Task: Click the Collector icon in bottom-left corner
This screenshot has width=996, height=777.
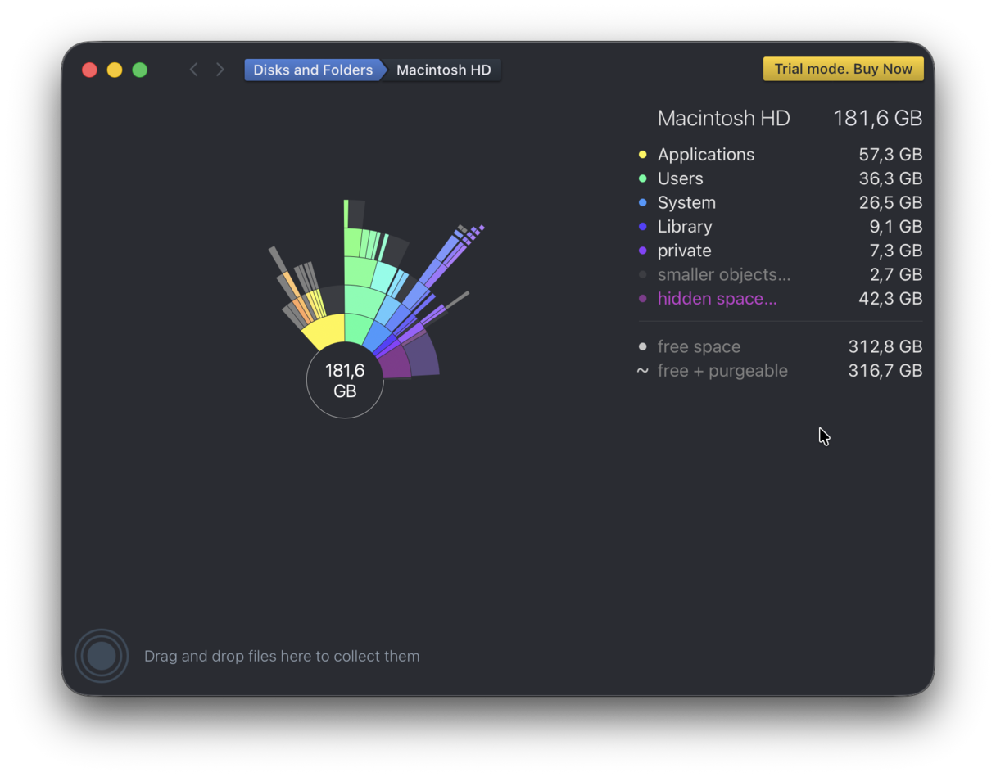Action: (x=101, y=655)
